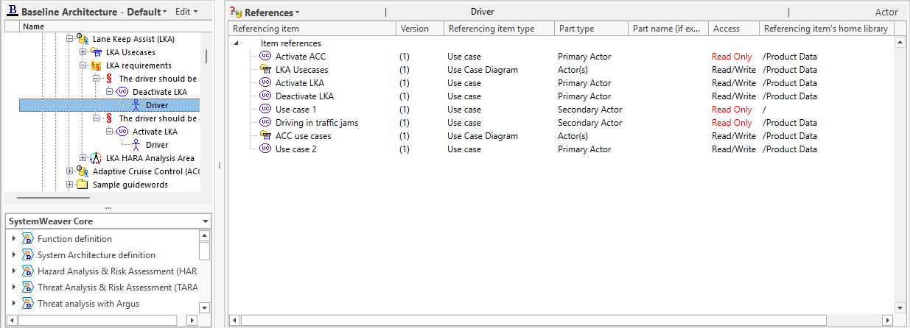This screenshot has height=328, width=910.
Task: Collapse the Lane Keep Assist (LKA) node
Action: coord(70,39)
